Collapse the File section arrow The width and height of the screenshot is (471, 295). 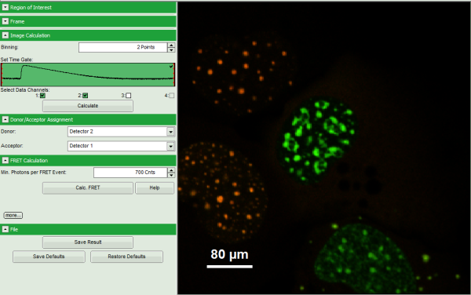pyautogui.click(x=5, y=229)
